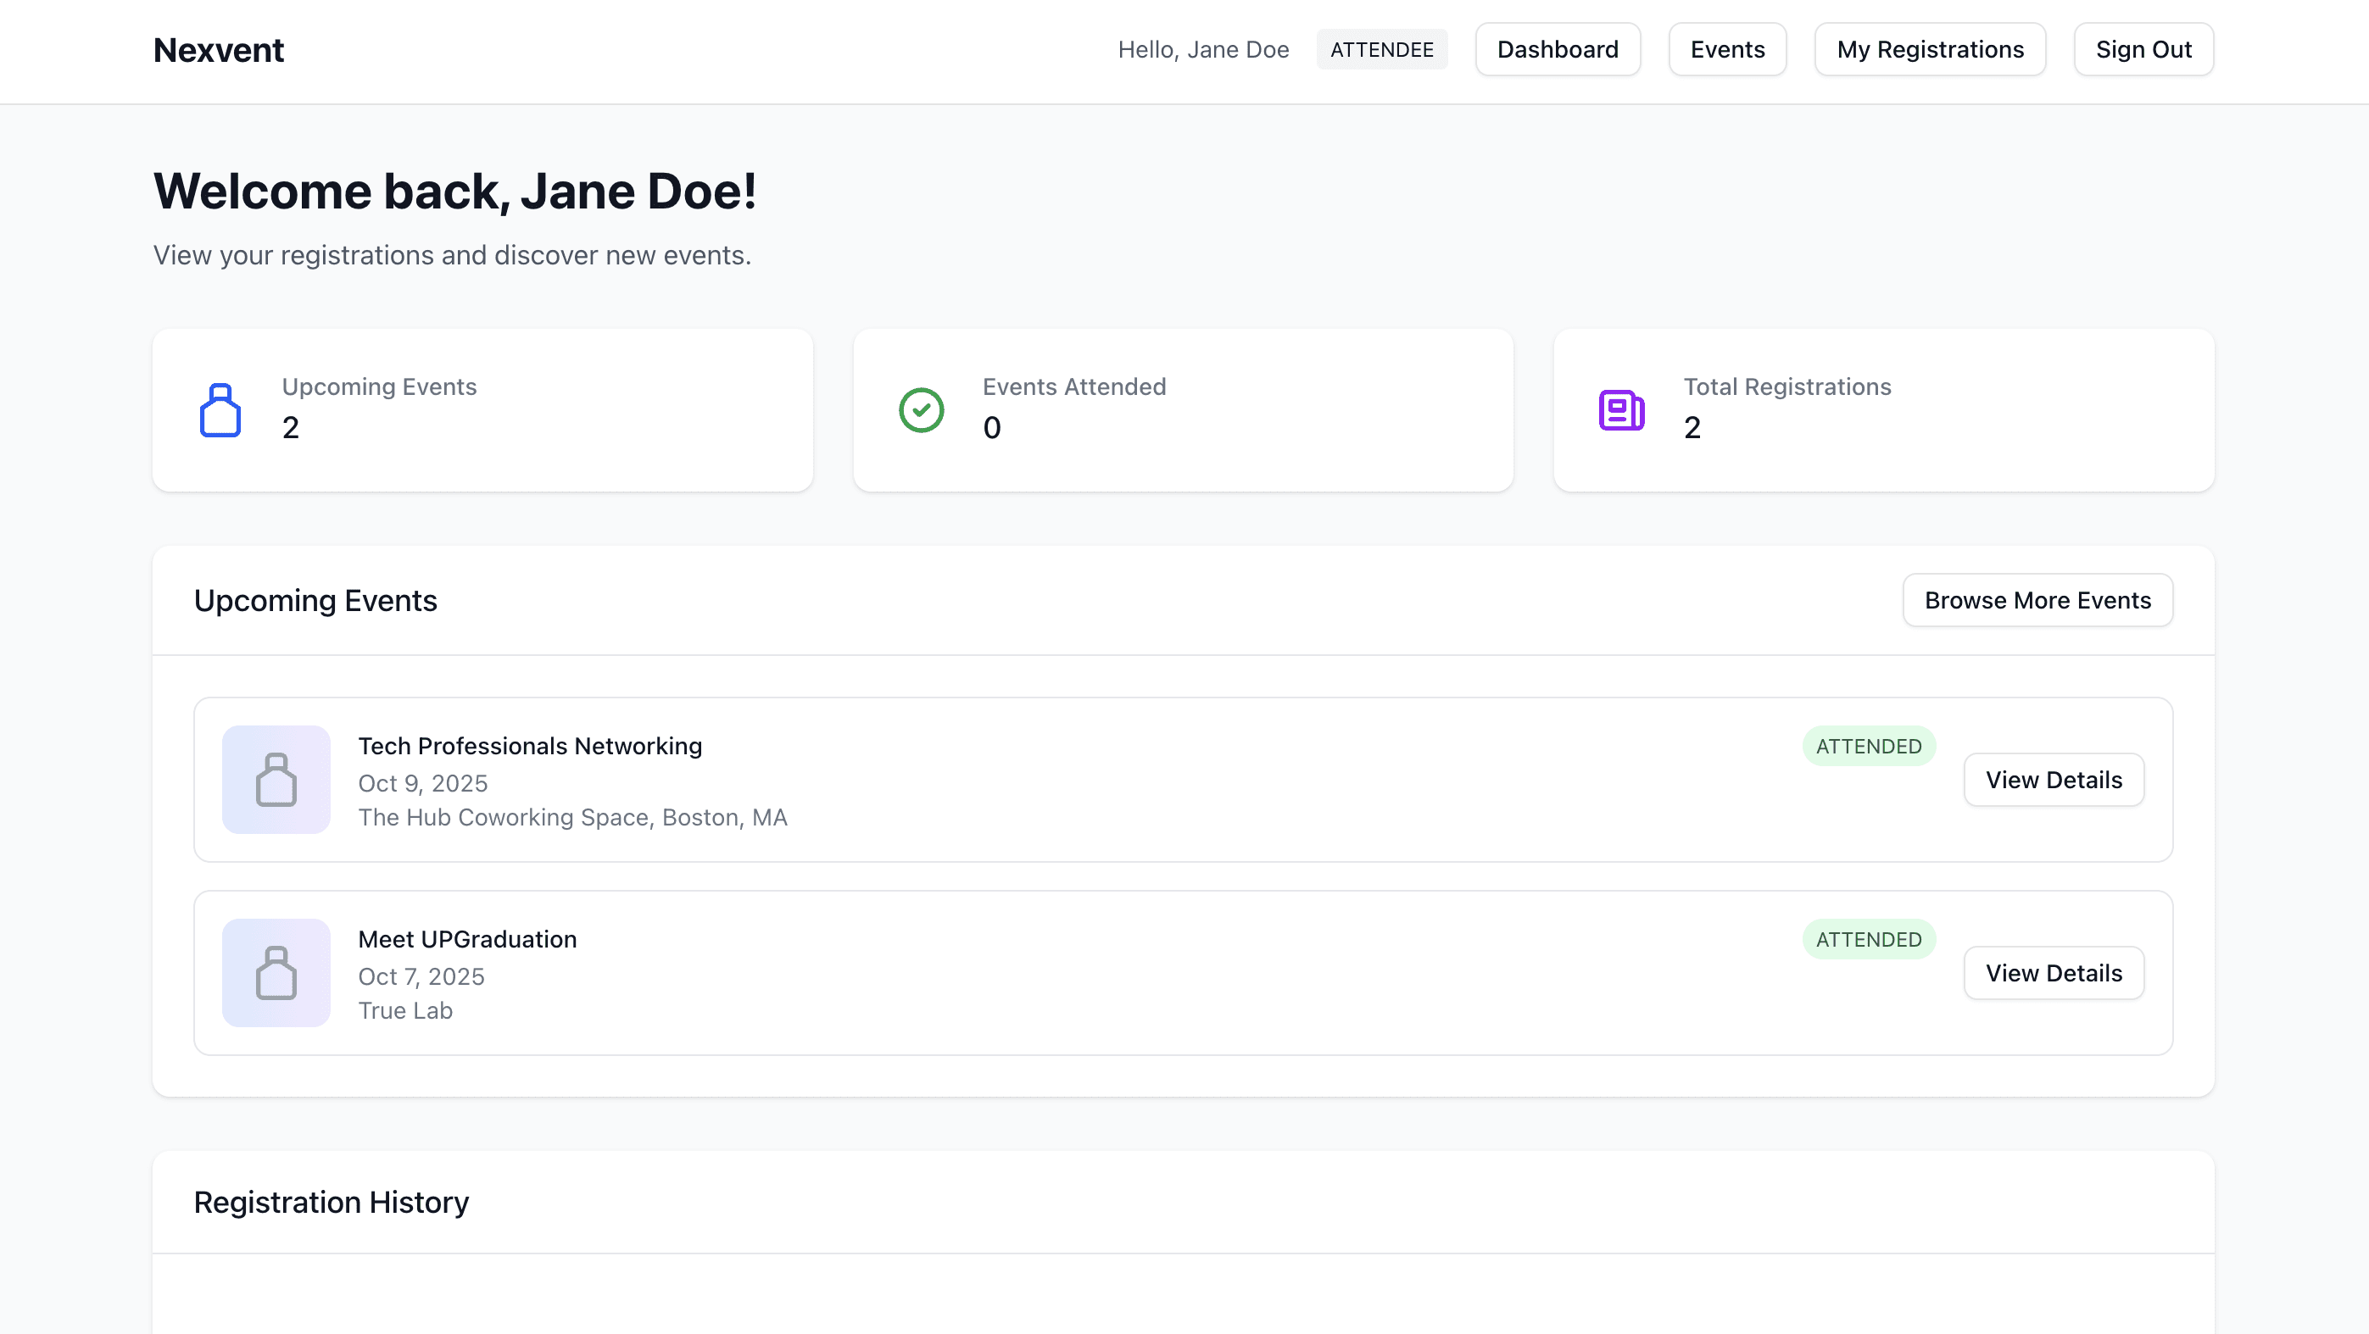Screen dimensions: 2369x1334
Task: Go to Dashboard in the navigation
Action: pyautogui.click(x=1557, y=50)
